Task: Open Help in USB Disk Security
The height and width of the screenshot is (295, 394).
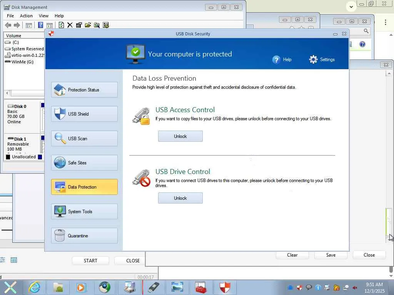Action: pyautogui.click(x=282, y=60)
